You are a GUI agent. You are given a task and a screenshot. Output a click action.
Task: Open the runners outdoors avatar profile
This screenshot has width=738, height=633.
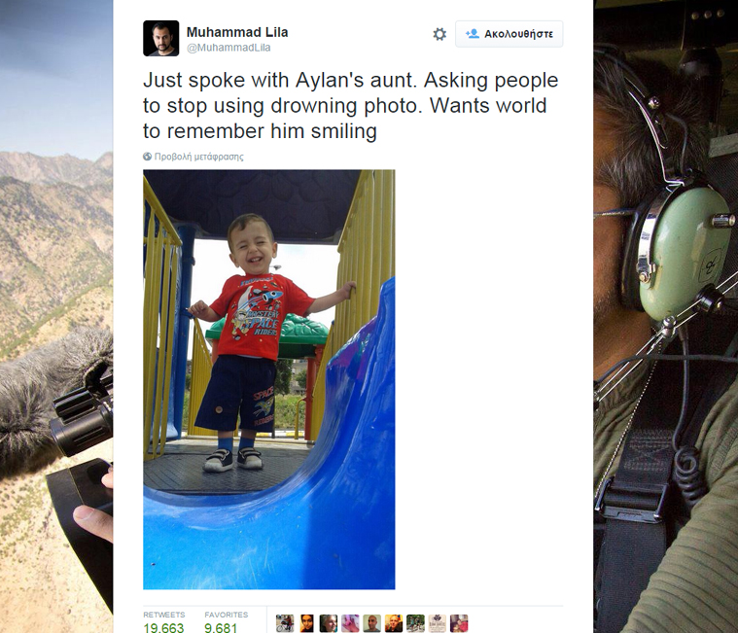(415, 623)
